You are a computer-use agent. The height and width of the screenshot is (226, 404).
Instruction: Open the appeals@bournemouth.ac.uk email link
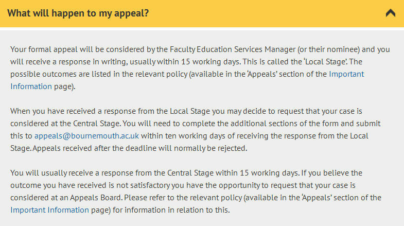(x=86, y=136)
